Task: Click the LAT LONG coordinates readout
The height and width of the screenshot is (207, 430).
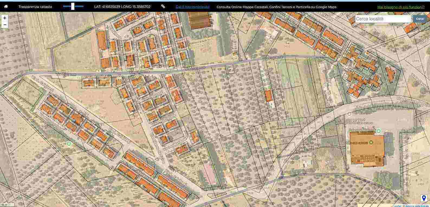Action: (x=122, y=7)
